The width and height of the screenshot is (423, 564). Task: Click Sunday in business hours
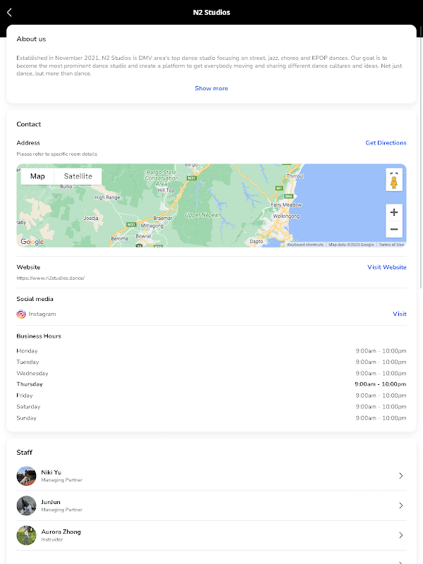coord(26,418)
